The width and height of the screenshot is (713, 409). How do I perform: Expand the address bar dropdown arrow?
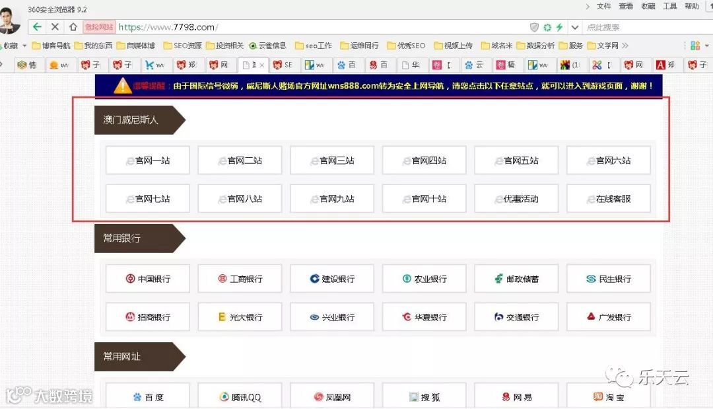(575, 27)
